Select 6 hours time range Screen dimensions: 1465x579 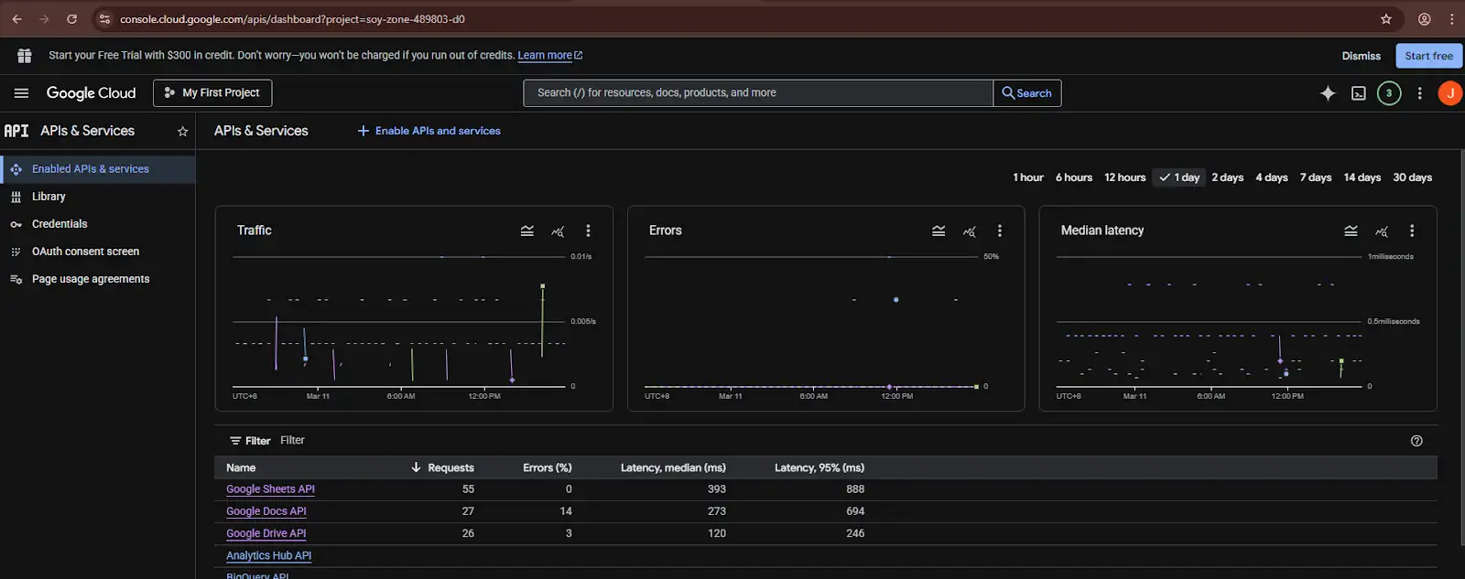[1074, 177]
